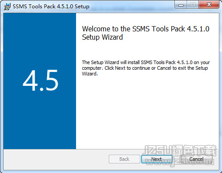The height and width of the screenshot is (173, 222).
Task: Click the disabled maximize button
Action: (x=193, y=5)
